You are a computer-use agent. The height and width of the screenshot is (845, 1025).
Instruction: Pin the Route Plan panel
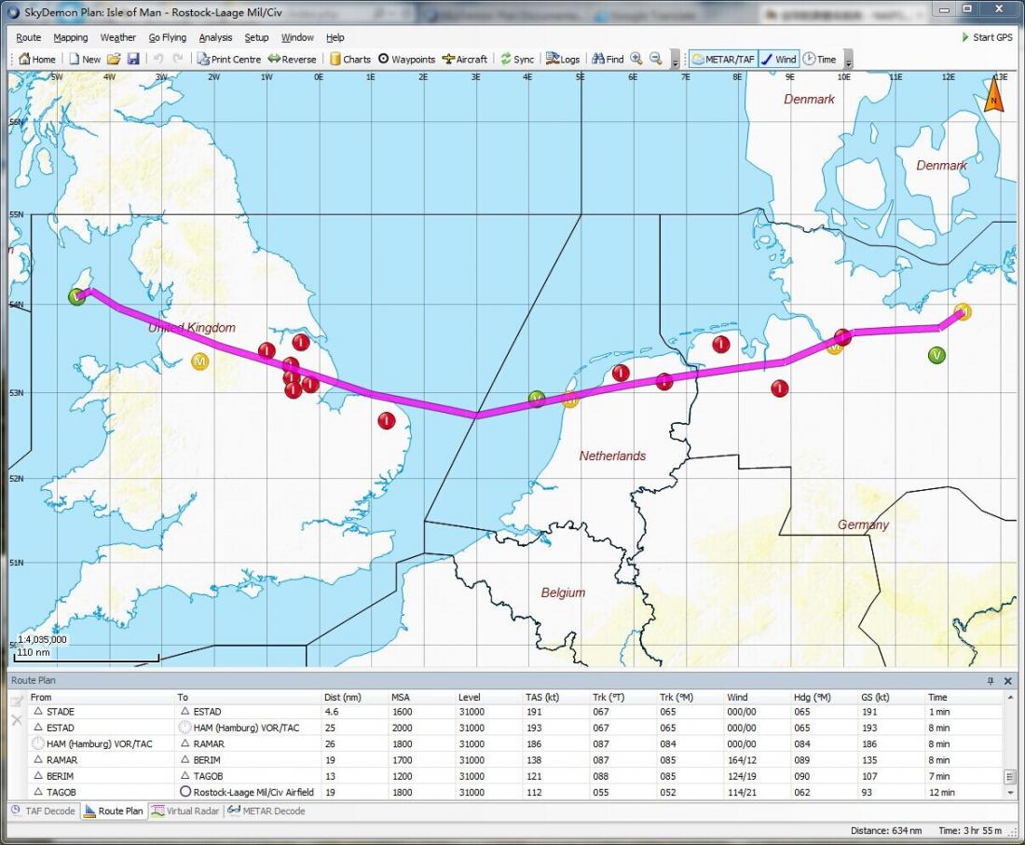991,681
